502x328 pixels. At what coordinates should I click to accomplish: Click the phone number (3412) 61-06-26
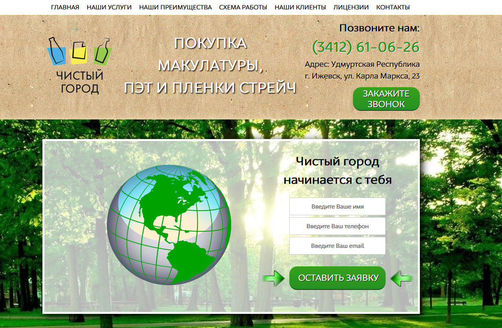[366, 47]
